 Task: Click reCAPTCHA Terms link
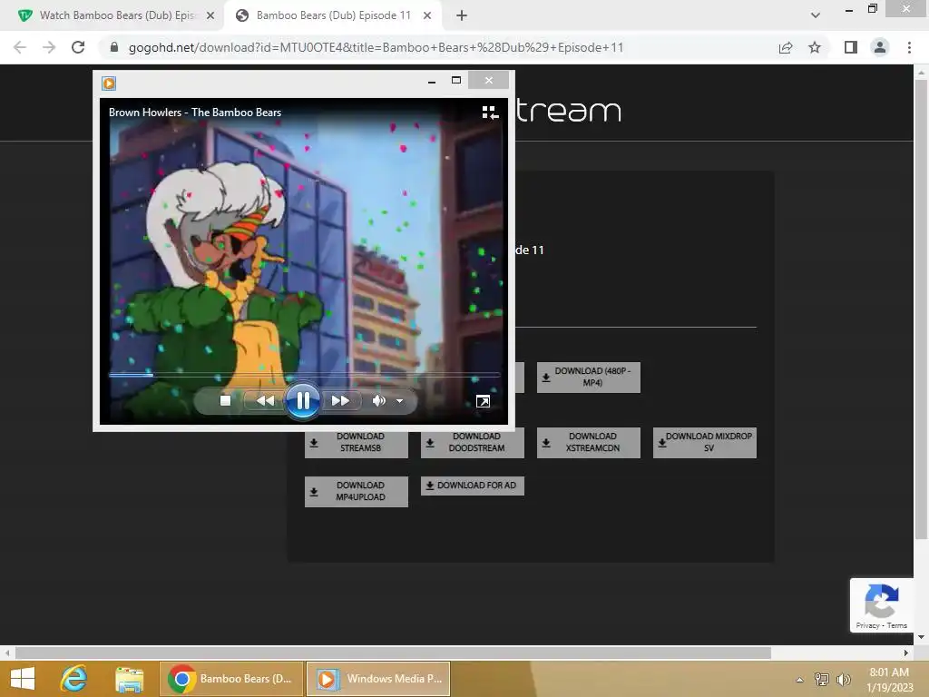click(x=897, y=625)
